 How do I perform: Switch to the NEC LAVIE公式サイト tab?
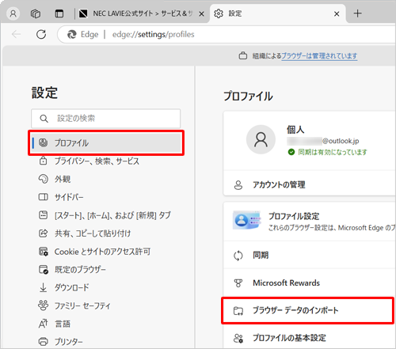(142, 13)
